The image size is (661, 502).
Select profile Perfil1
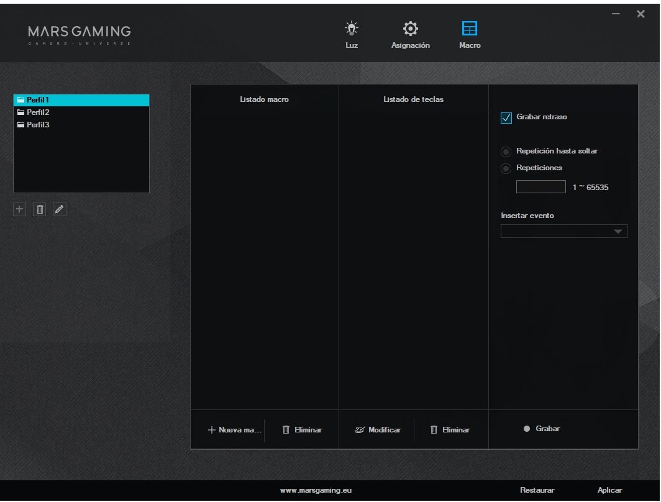81,100
